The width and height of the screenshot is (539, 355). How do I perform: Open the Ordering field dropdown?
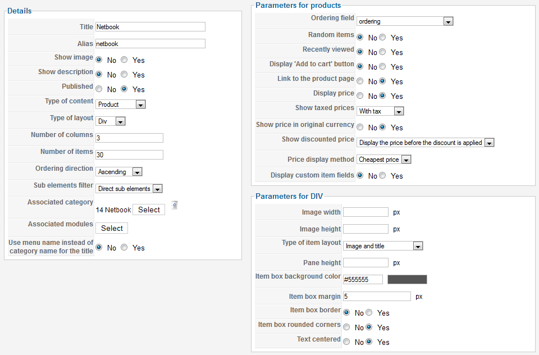405,21
